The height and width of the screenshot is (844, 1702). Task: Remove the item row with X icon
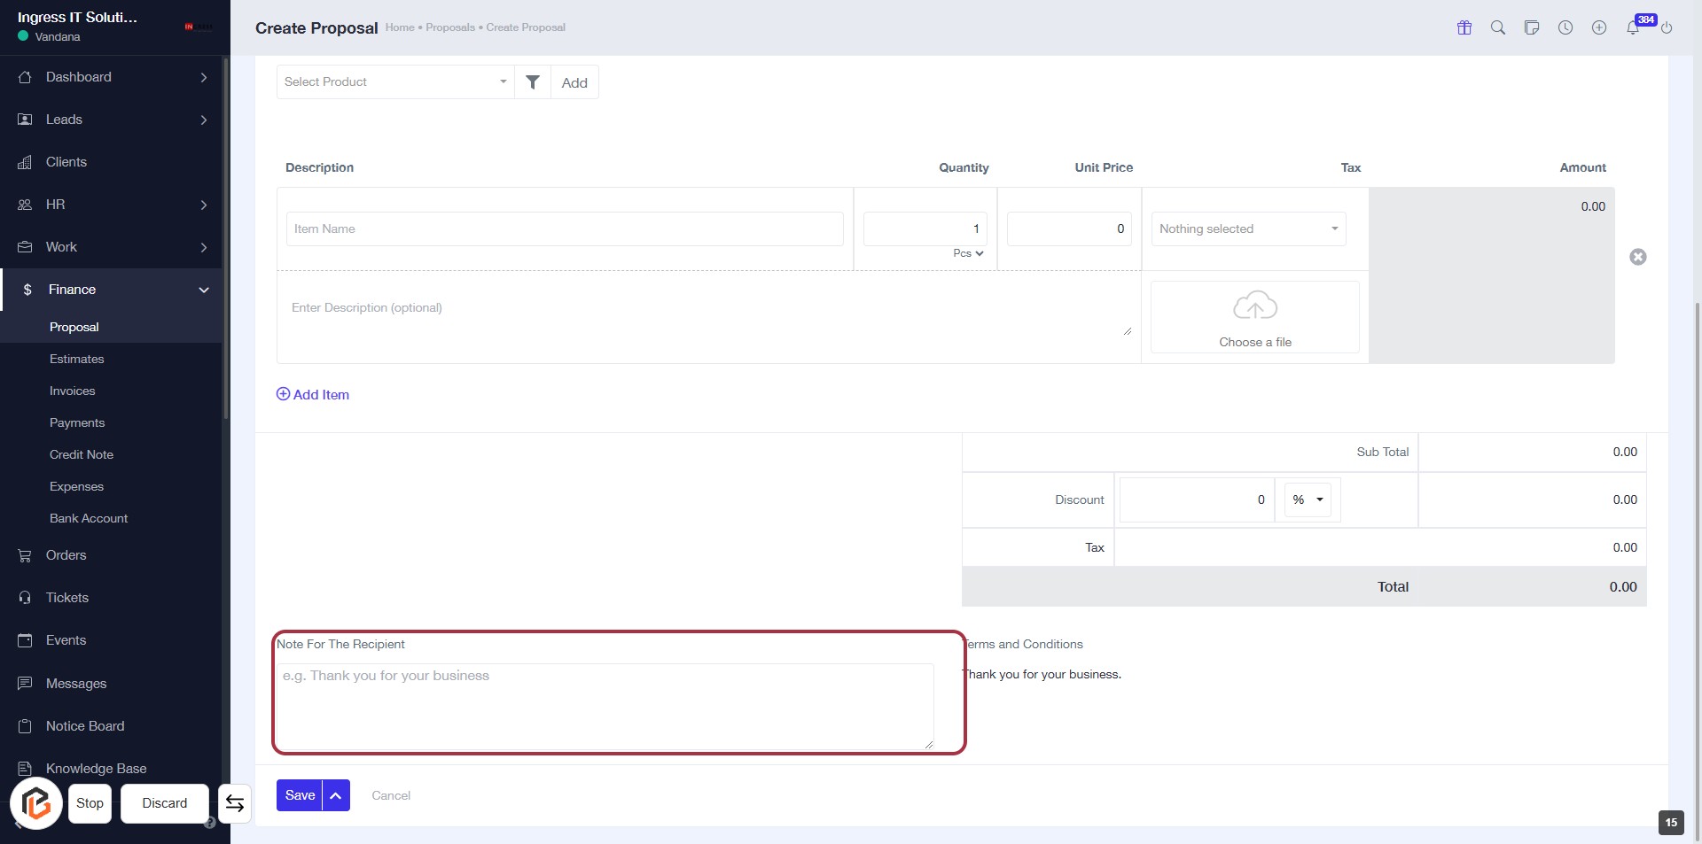pos(1638,257)
